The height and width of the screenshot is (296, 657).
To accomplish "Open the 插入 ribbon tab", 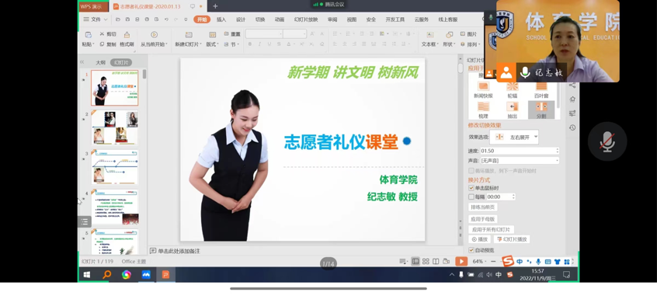I will [221, 19].
